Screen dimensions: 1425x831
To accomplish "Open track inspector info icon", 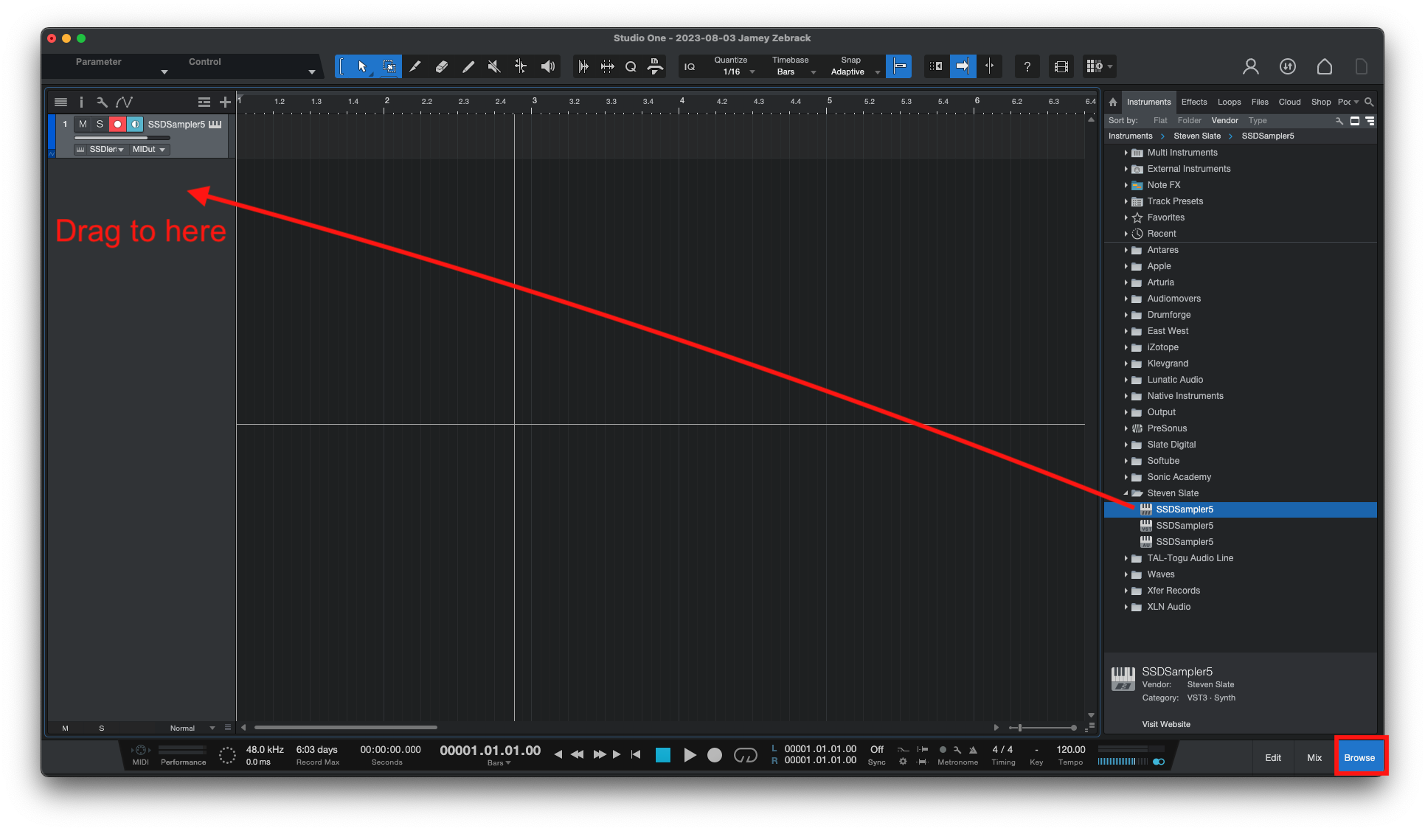I will [x=81, y=102].
